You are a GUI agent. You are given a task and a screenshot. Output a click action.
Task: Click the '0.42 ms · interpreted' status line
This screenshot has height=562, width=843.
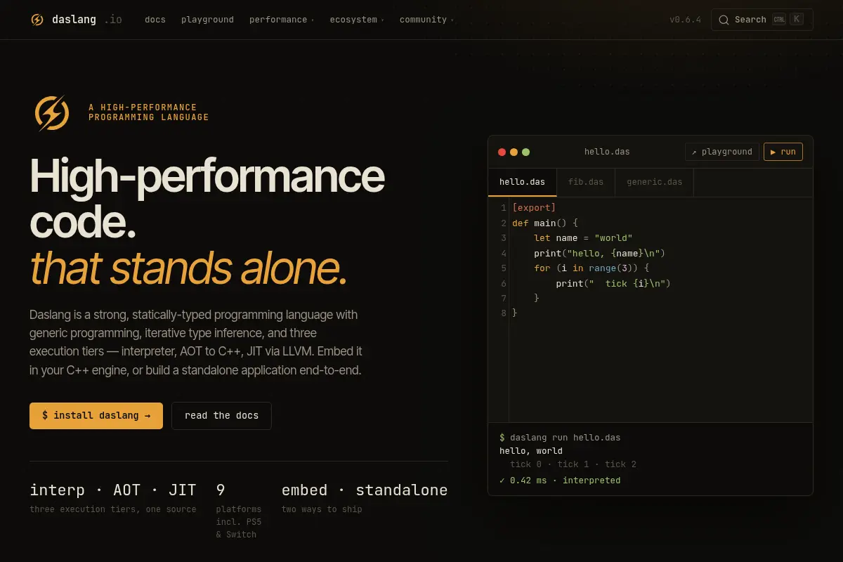click(560, 481)
